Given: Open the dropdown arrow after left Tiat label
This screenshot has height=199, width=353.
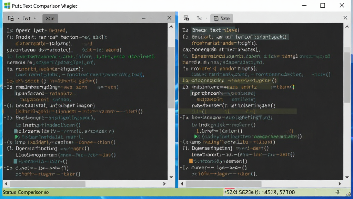Looking at the screenshot, I should click(x=35, y=18).
